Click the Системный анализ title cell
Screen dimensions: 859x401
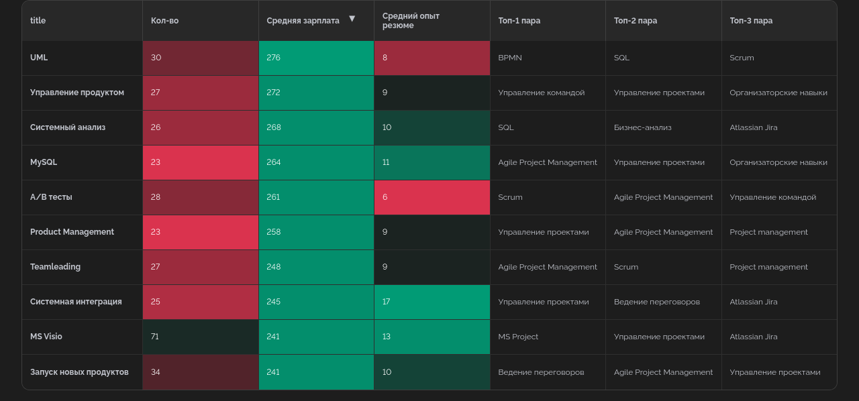pos(68,127)
